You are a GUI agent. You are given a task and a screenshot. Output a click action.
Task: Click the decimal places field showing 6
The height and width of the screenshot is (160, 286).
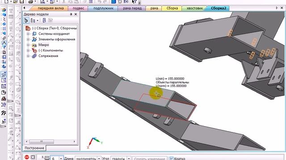click(55, 158)
